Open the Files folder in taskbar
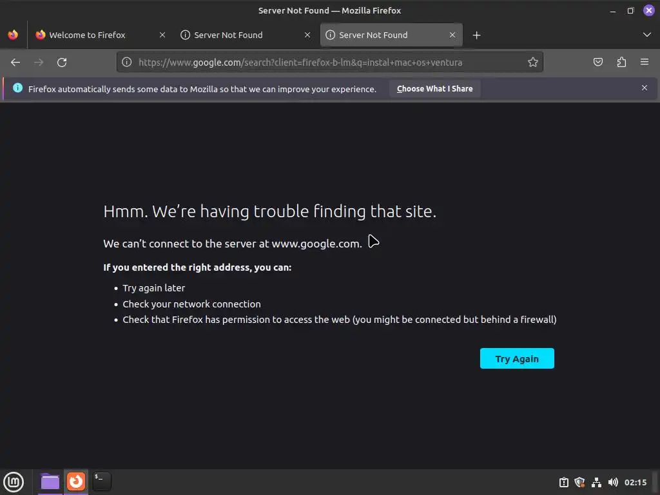The height and width of the screenshot is (495, 660). coord(50,481)
